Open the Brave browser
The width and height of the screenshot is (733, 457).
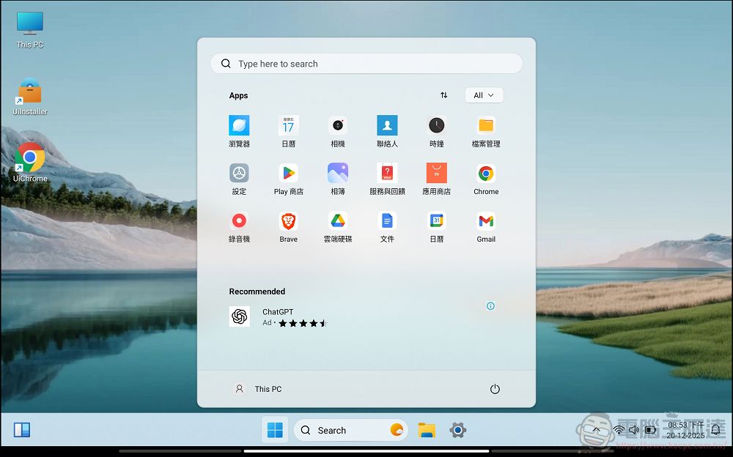click(288, 227)
